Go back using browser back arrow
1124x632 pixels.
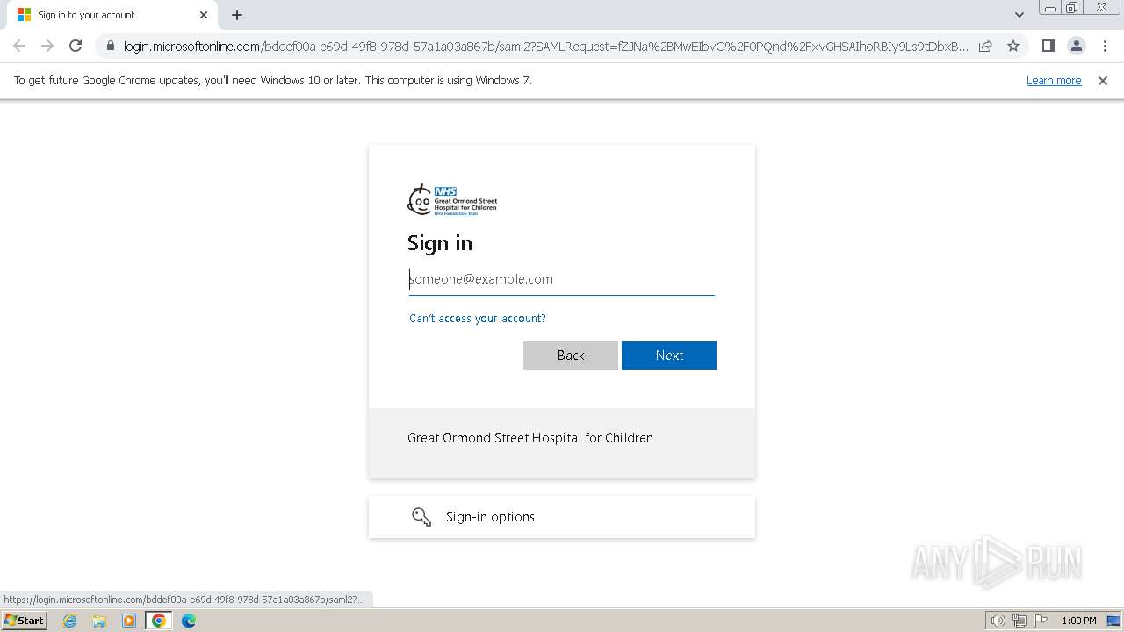pos(19,46)
